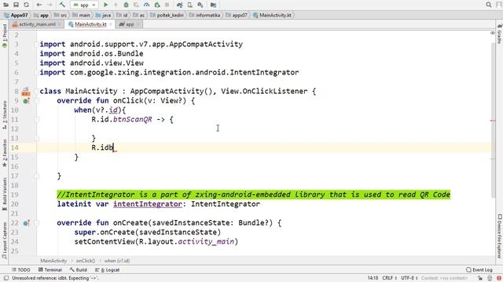Click the main breadcrumb folder
The width and height of the screenshot is (503, 282).
[x=82, y=15]
